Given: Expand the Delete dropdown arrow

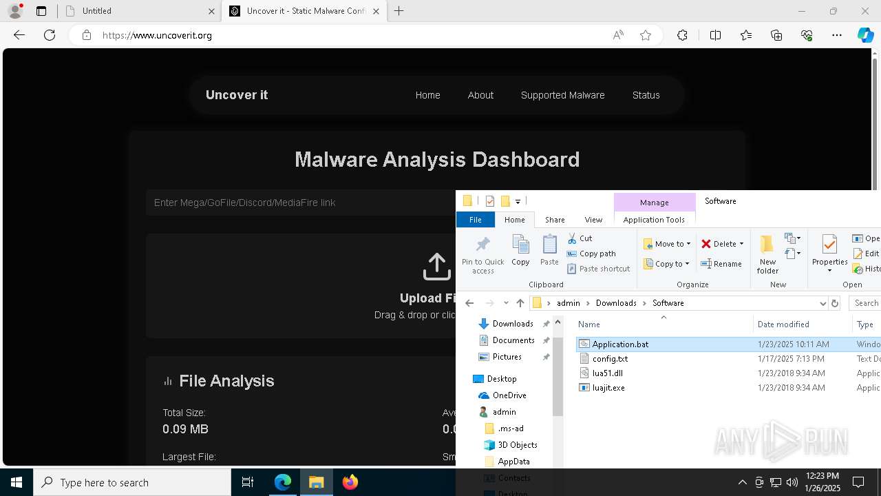Looking at the screenshot, I should [x=741, y=244].
